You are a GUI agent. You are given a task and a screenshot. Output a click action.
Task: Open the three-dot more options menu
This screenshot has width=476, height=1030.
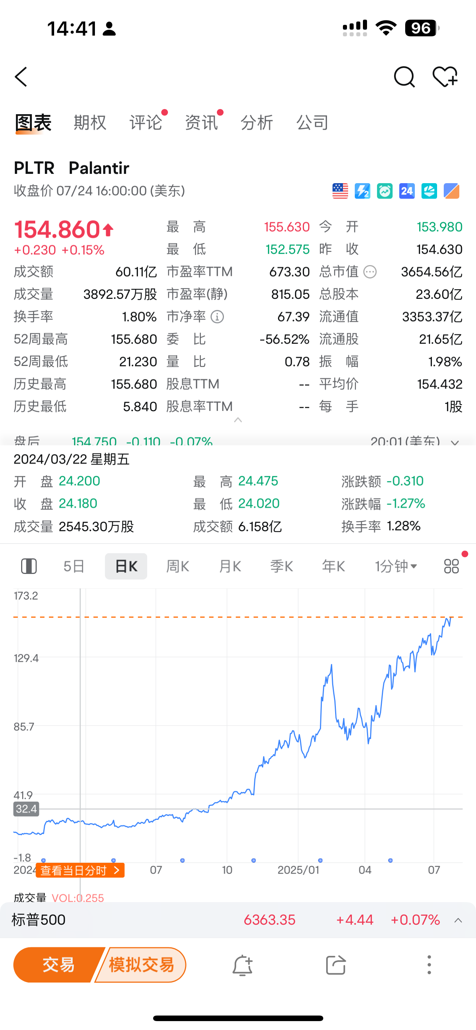coord(429,965)
